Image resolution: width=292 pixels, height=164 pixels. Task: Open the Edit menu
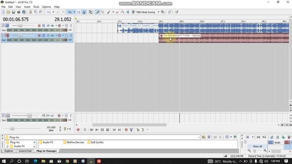point(10,7)
